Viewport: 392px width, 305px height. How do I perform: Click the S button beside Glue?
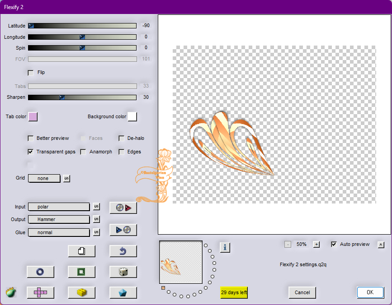96,232
